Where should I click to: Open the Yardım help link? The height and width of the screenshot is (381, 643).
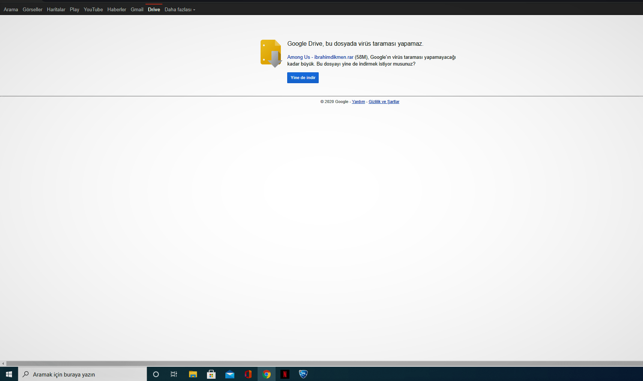point(358,102)
